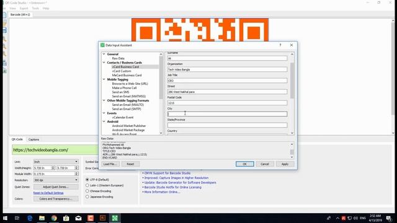
Task: Open the Export menu
Action: point(24,8)
